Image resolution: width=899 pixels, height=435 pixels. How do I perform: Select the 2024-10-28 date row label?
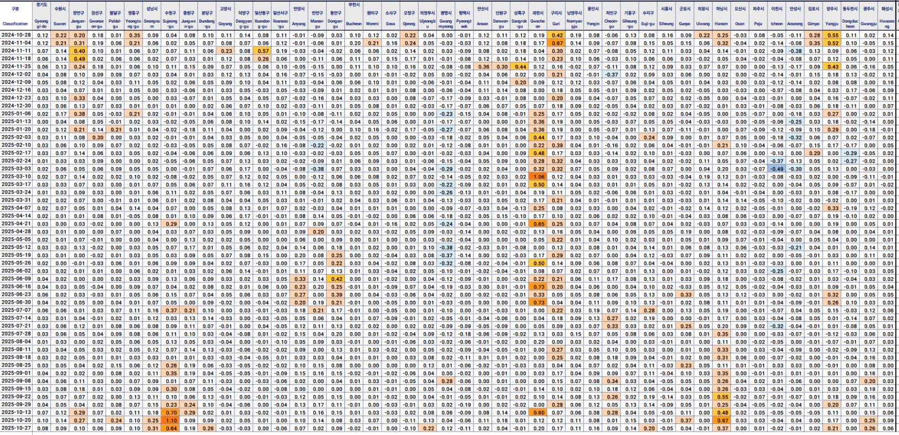pyautogui.click(x=16, y=35)
